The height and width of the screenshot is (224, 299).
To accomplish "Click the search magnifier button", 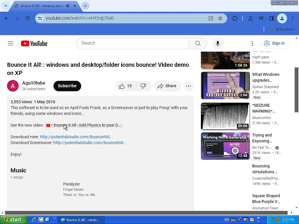I will [x=198, y=43].
